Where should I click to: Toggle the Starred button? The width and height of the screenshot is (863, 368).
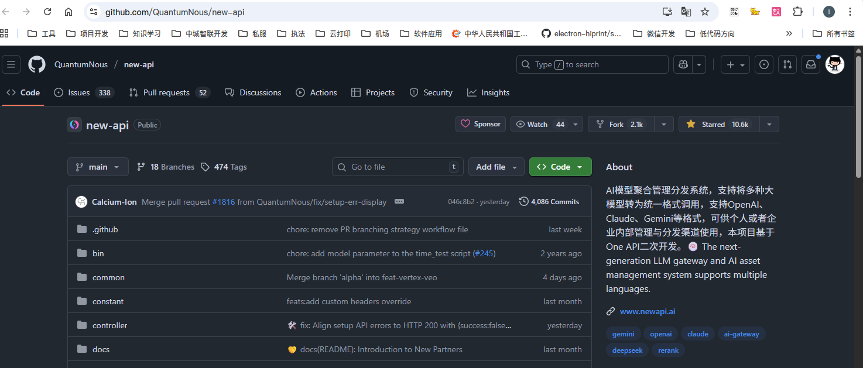coord(718,124)
